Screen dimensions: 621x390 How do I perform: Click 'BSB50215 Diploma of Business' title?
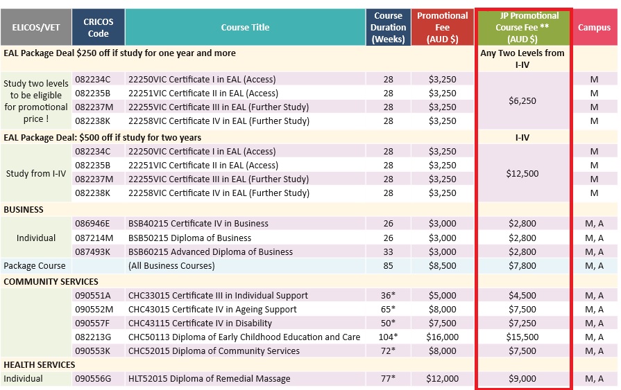(189, 238)
